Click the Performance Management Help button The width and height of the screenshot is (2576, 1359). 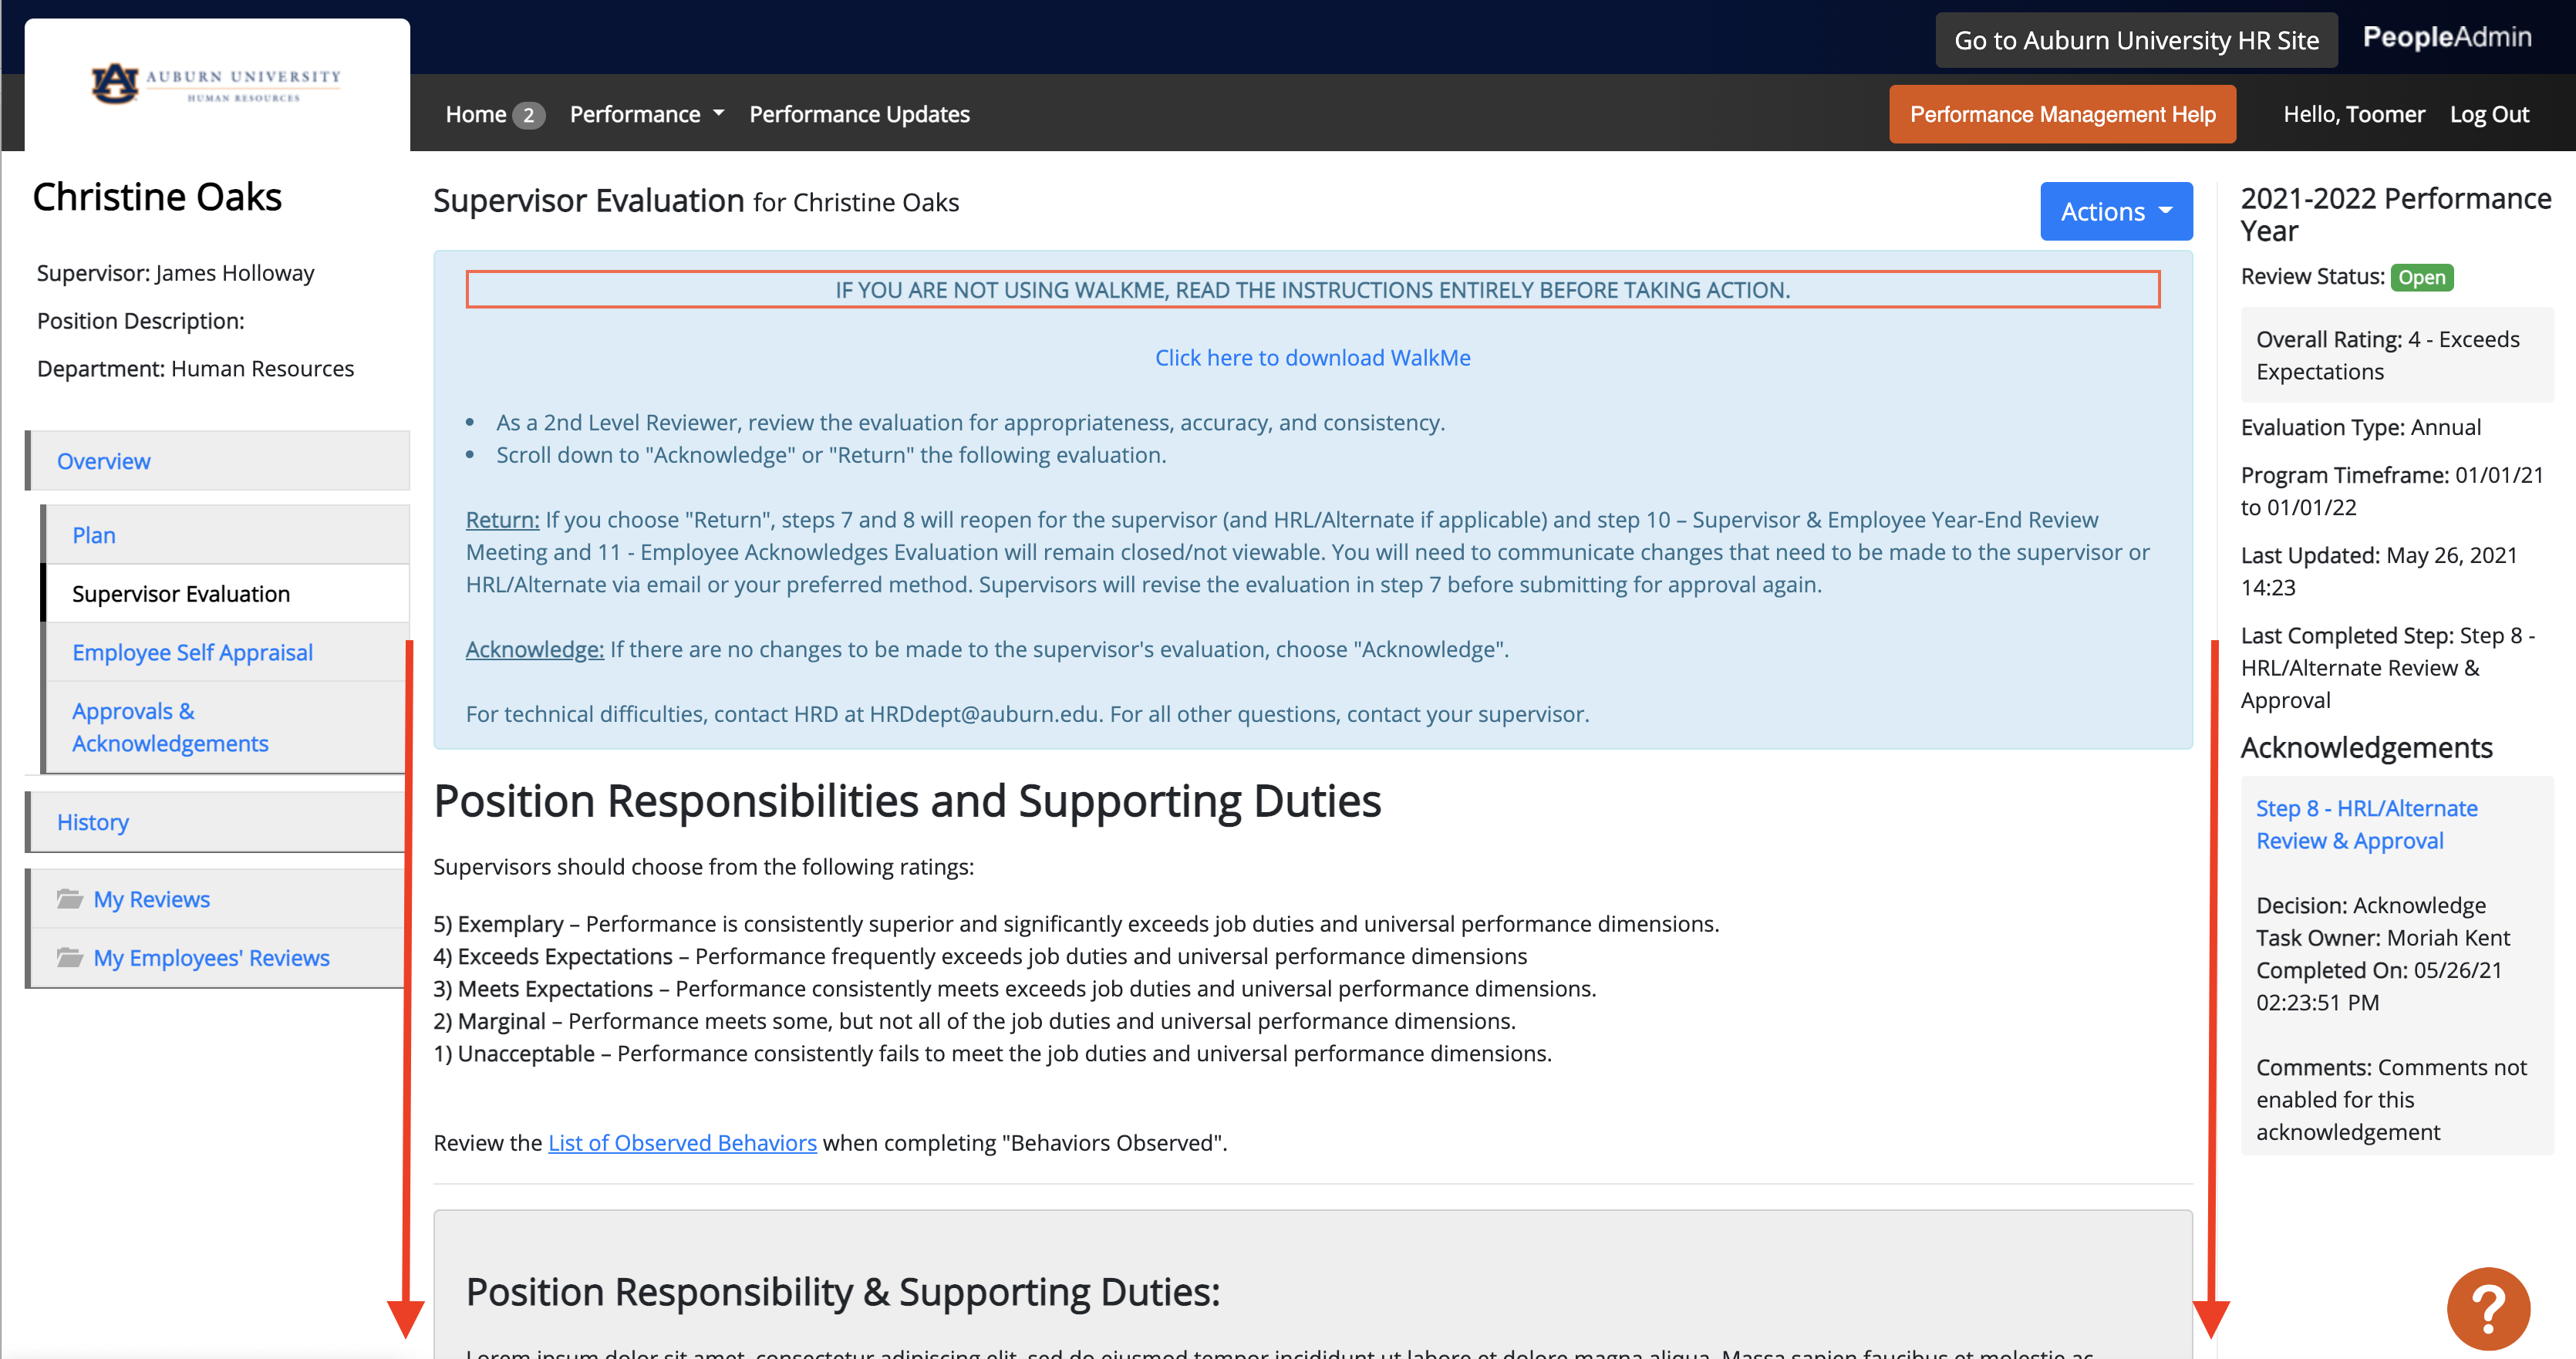coord(2062,114)
